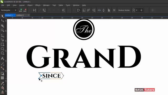Activate the Interactive Fill bucket tool
Viewport: 168px width, 95px height.
pyautogui.click(x=2, y=88)
